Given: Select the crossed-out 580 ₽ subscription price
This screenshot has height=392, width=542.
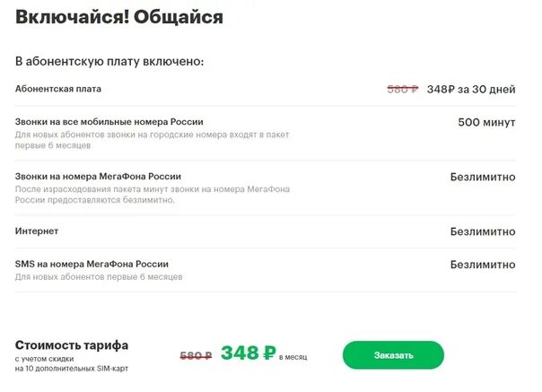Looking at the screenshot, I should tap(403, 89).
